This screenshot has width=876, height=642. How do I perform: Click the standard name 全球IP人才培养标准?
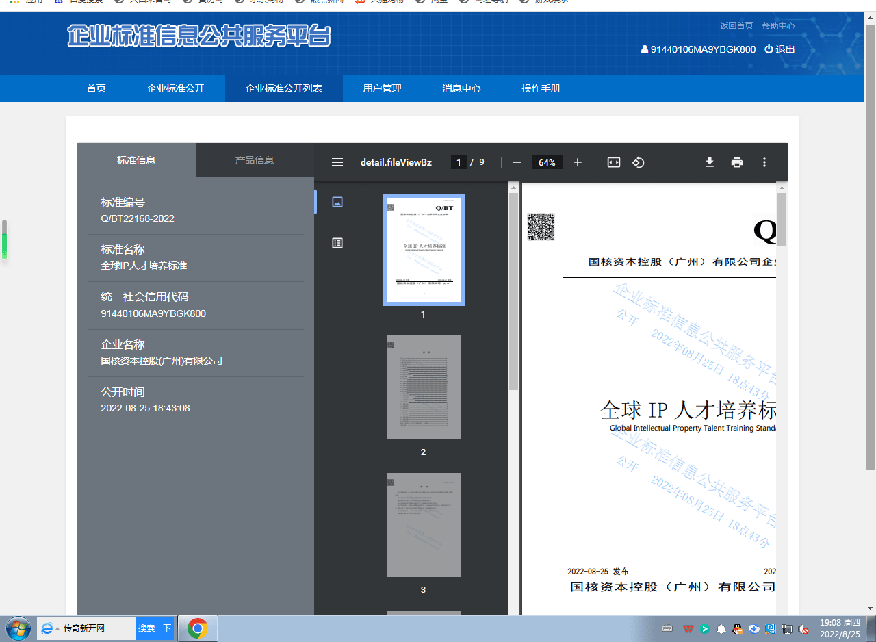point(144,266)
